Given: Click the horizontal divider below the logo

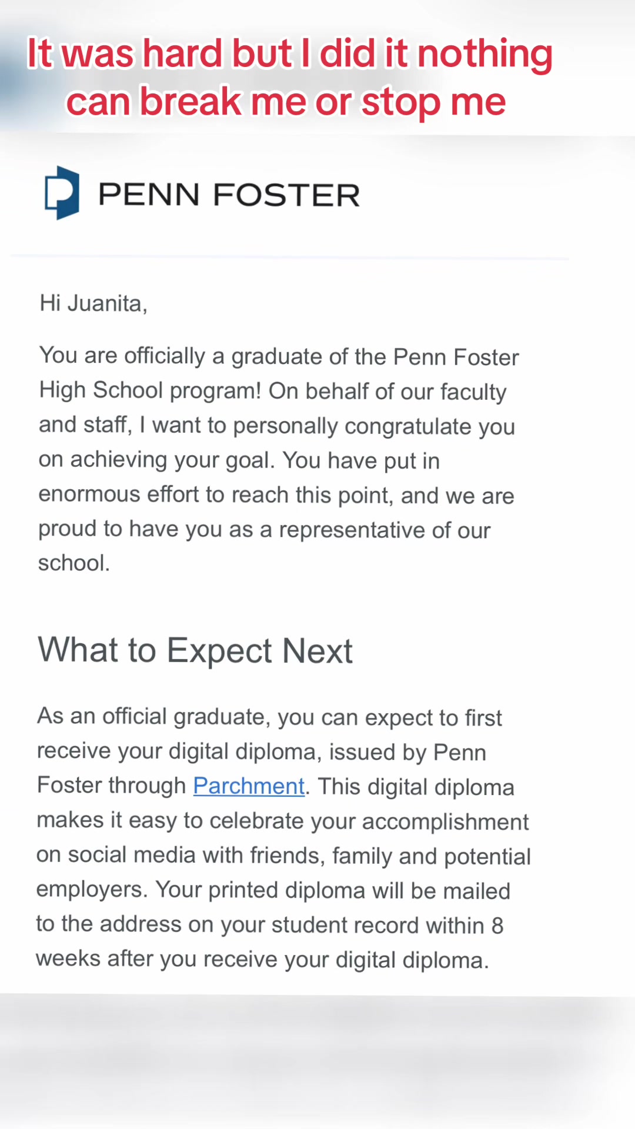Looking at the screenshot, I should [289, 257].
